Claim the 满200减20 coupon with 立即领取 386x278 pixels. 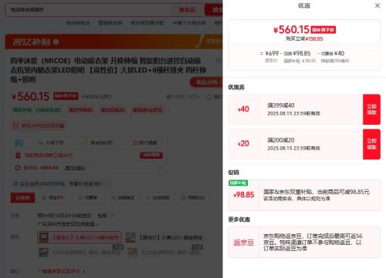pos(371,144)
